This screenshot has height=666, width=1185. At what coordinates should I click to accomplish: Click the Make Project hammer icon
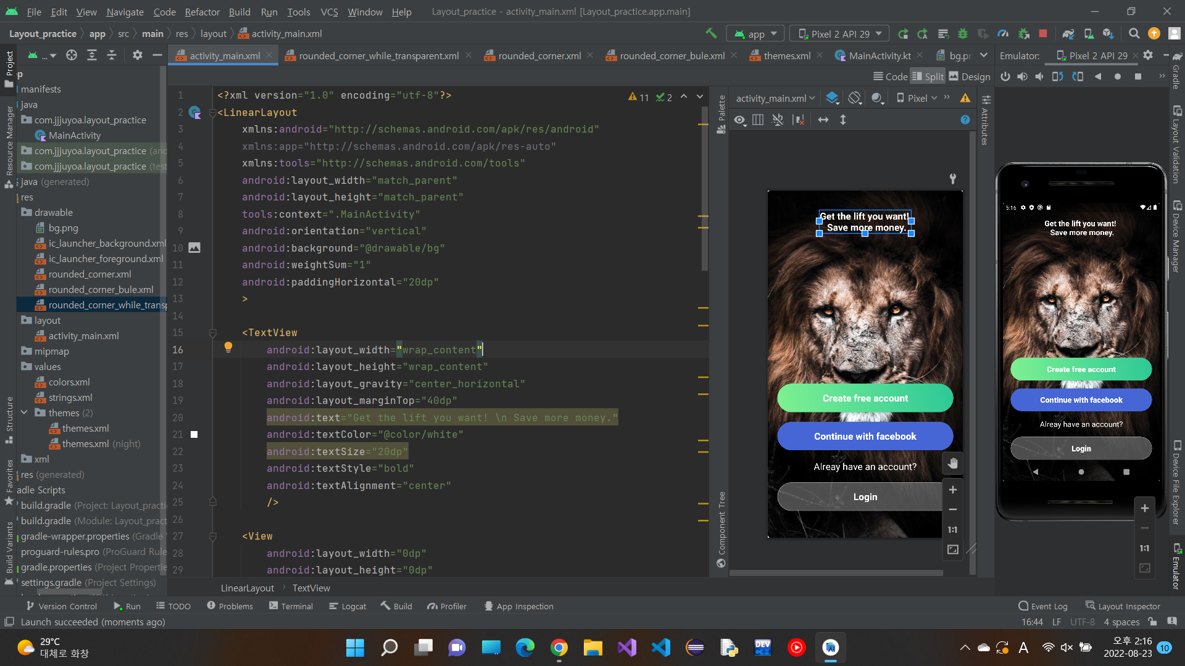[711, 33]
